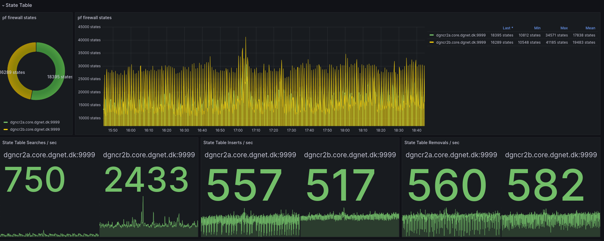This screenshot has width=604, height=241.
Task: Click the 19483 states Mean value
Action: click(x=584, y=42)
